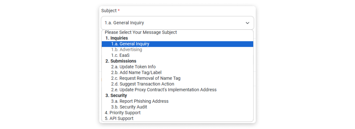Viewport: 355px width, 129px height.
Task: Pick the '1.c. EaaS' option
Action: click(120, 55)
